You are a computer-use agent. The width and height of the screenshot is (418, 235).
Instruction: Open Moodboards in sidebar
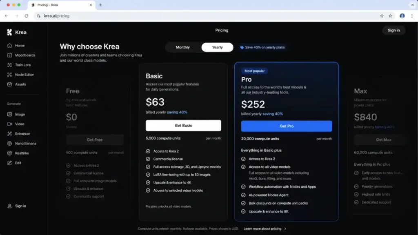(25, 55)
